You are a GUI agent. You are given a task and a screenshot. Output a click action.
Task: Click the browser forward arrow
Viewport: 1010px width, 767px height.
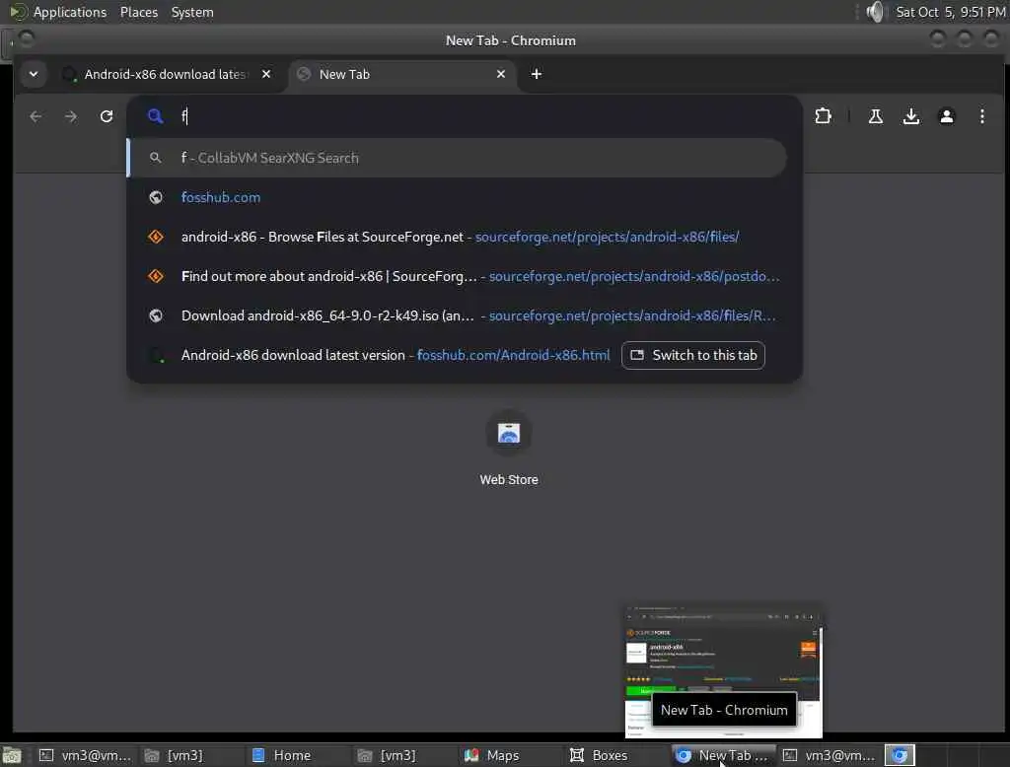71,116
